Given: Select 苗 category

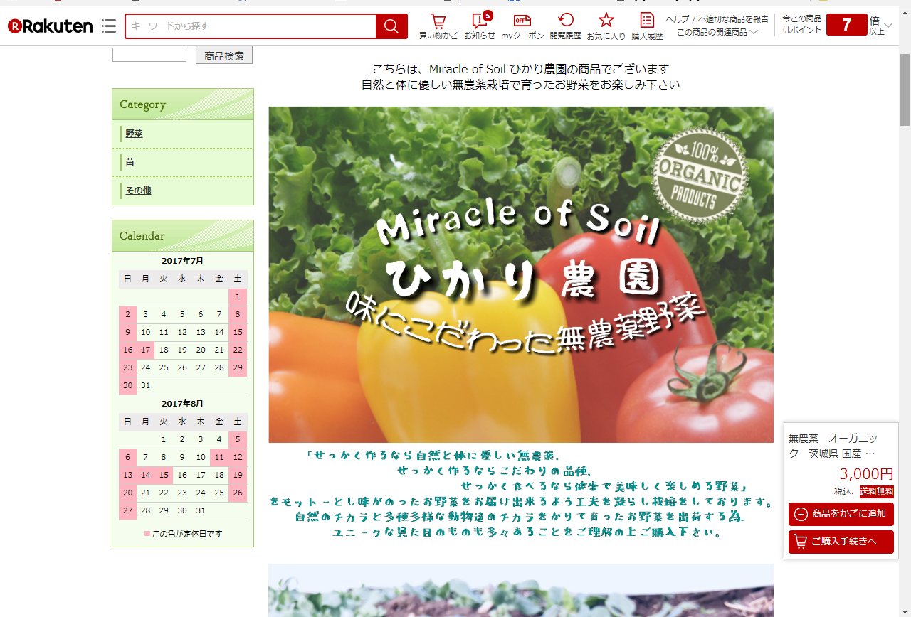Looking at the screenshot, I should [x=130, y=162].
